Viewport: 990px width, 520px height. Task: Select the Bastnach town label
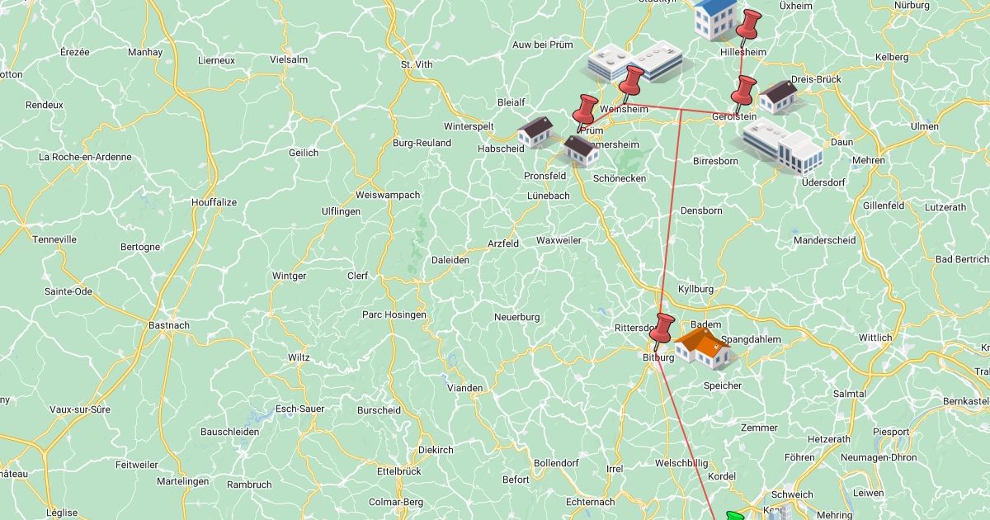[168, 325]
